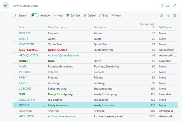Select the 'Favorable' style cell in SHIP row

coord(165,94)
